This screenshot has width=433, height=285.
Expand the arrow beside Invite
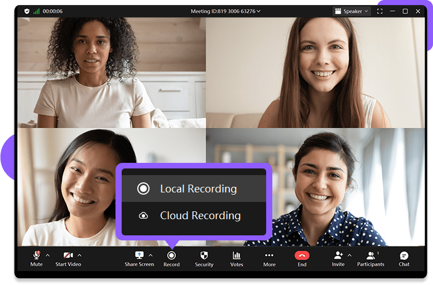349,255
